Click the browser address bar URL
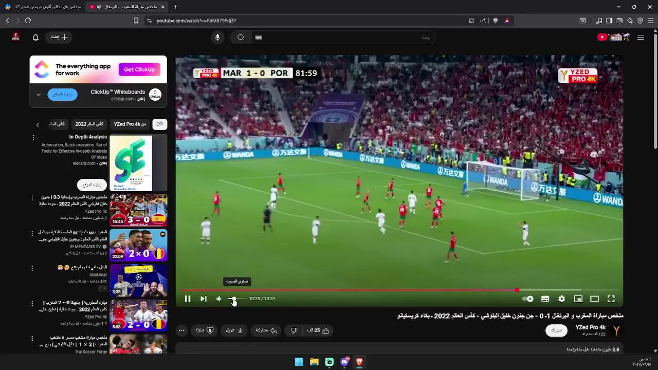This screenshot has width=658, height=370. click(x=196, y=21)
